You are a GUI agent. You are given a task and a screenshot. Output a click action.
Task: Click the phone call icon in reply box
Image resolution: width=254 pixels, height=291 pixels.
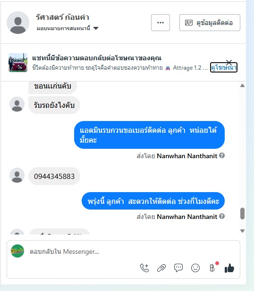pyautogui.click(x=144, y=268)
